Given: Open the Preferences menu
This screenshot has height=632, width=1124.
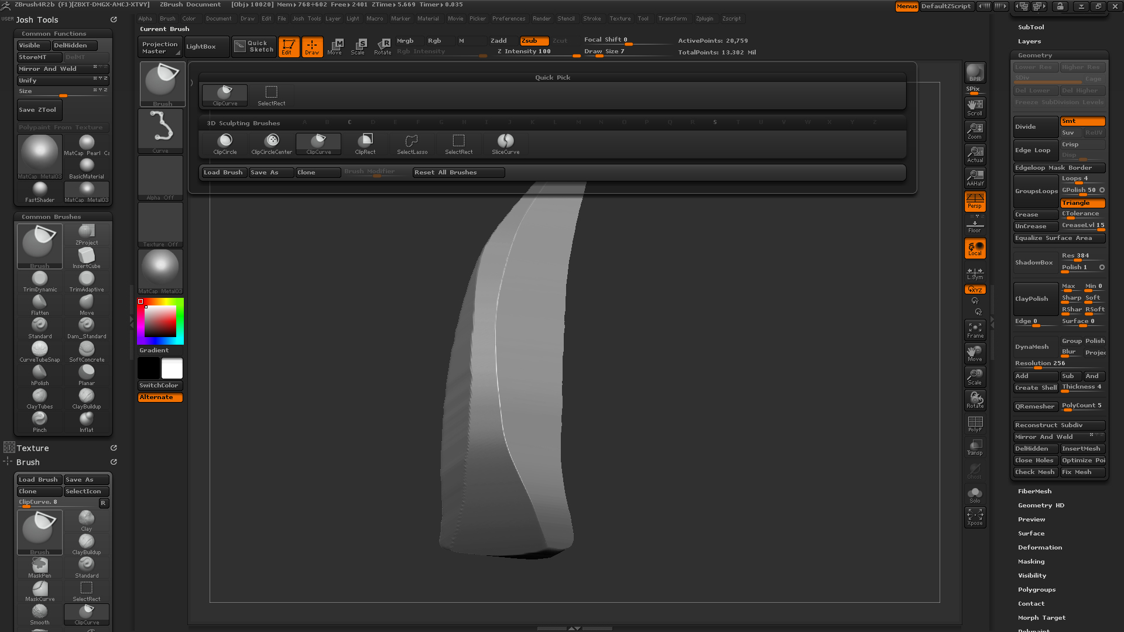Looking at the screenshot, I should pyautogui.click(x=509, y=19).
